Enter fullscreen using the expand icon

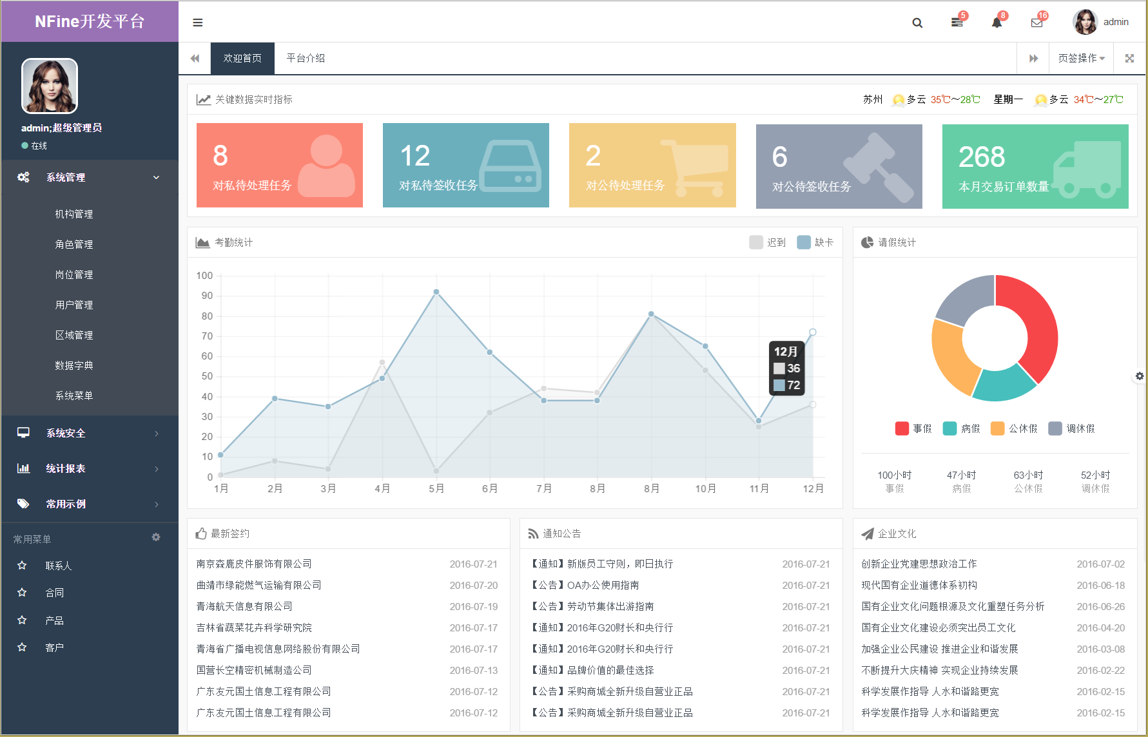click(1129, 58)
